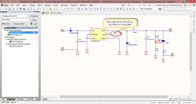Open the No Variations dropdown
This screenshot has width=196, height=104.
(157, 9)
